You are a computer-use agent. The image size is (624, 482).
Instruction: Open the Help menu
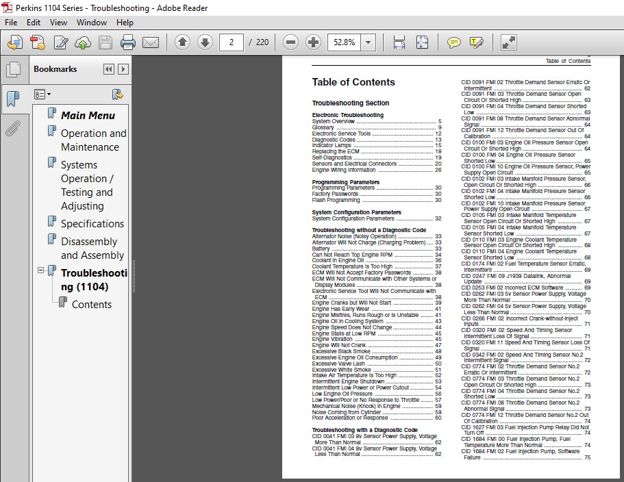(125, 23)
